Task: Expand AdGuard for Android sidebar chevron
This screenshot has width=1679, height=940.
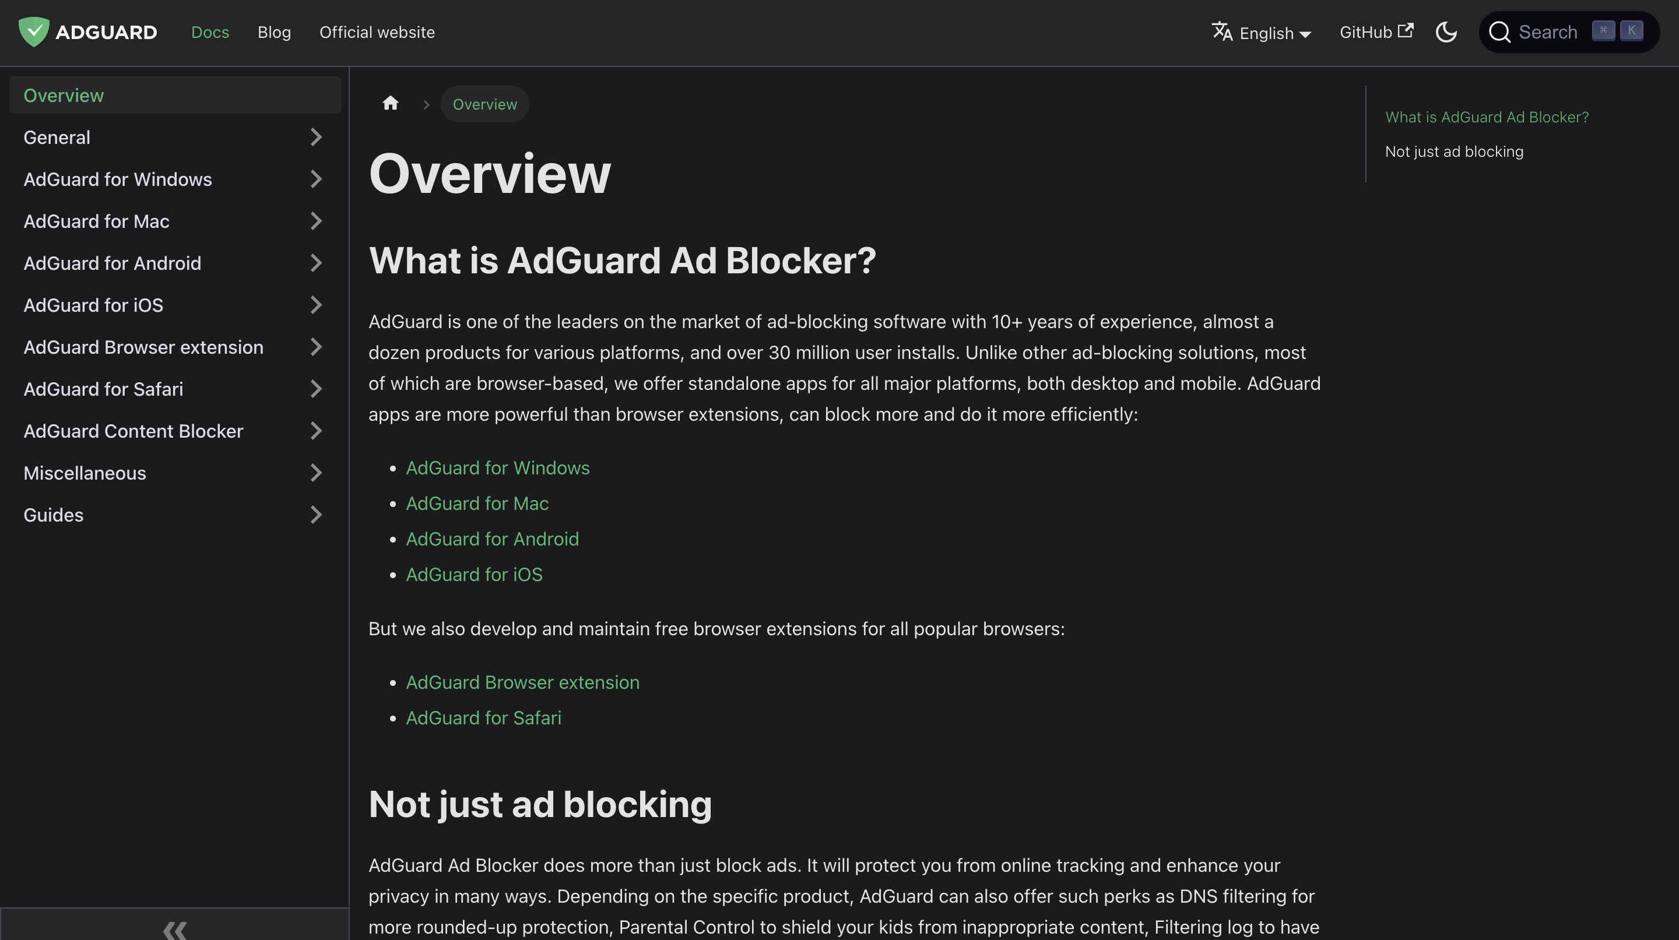Action: 316,263
